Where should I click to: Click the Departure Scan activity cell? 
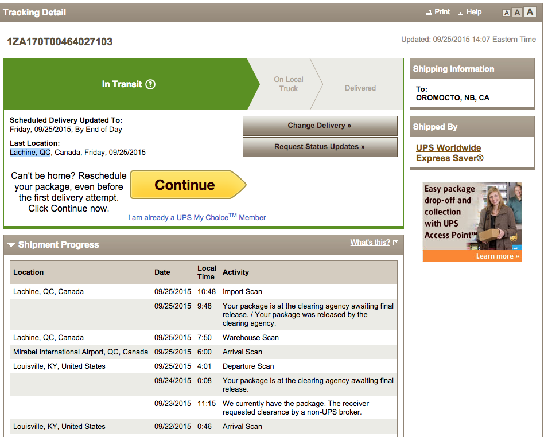[248, 366]
